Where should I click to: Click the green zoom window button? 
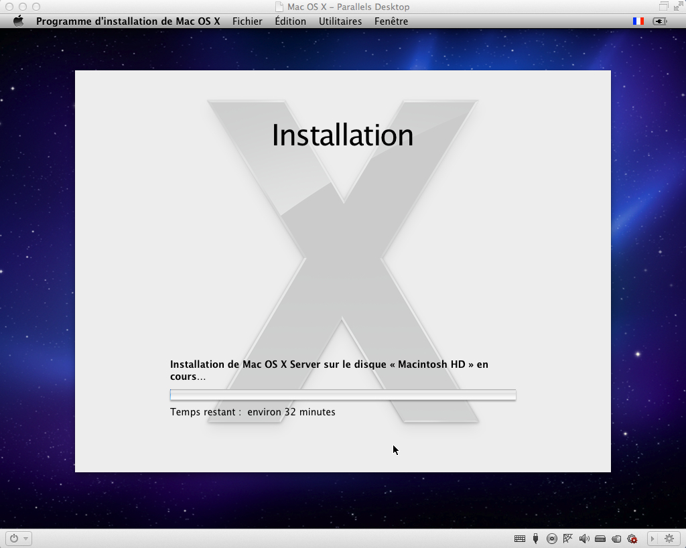[x=36, y=7]
